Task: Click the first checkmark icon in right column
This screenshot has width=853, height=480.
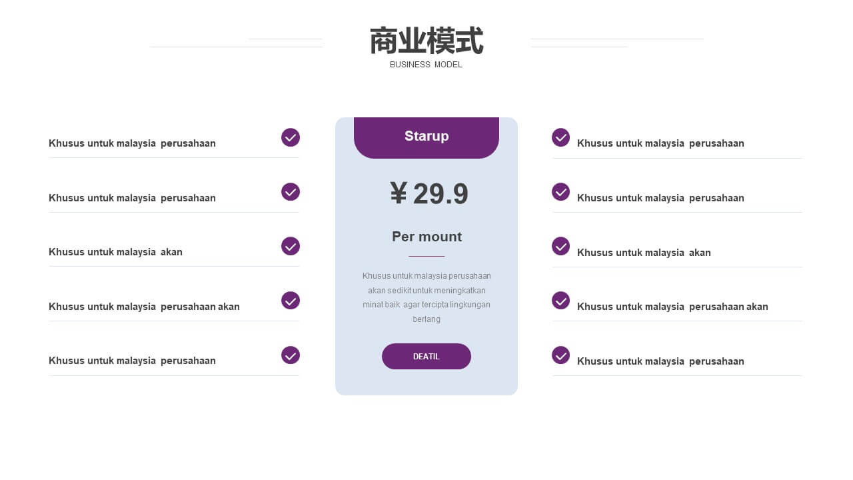Action: click(x=561, y=137)
